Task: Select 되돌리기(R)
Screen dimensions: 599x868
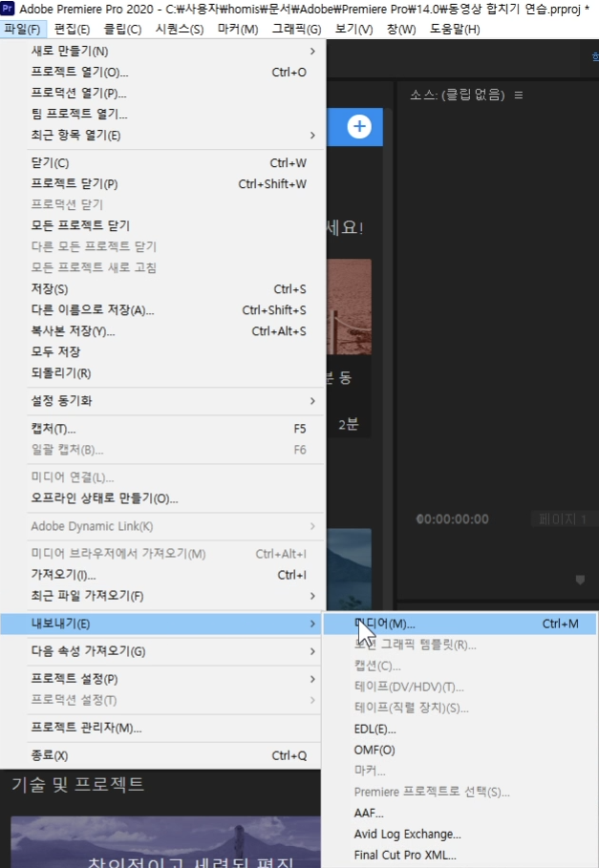Action: coord(160,373)
